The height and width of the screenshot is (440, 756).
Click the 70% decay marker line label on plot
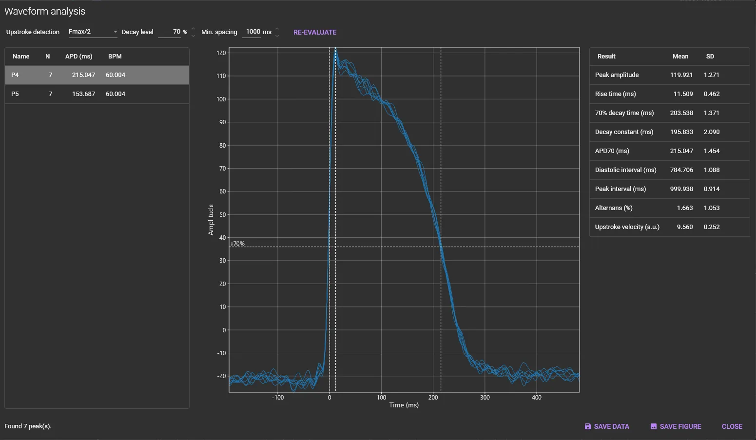click(x=238, y=244)
